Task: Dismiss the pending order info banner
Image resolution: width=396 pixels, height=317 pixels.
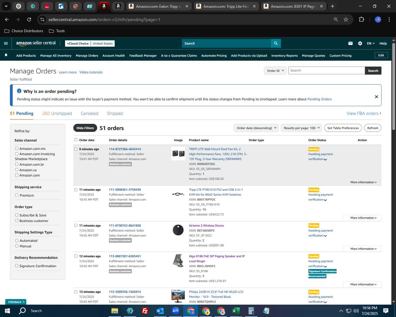Action: tap(376, 97)
